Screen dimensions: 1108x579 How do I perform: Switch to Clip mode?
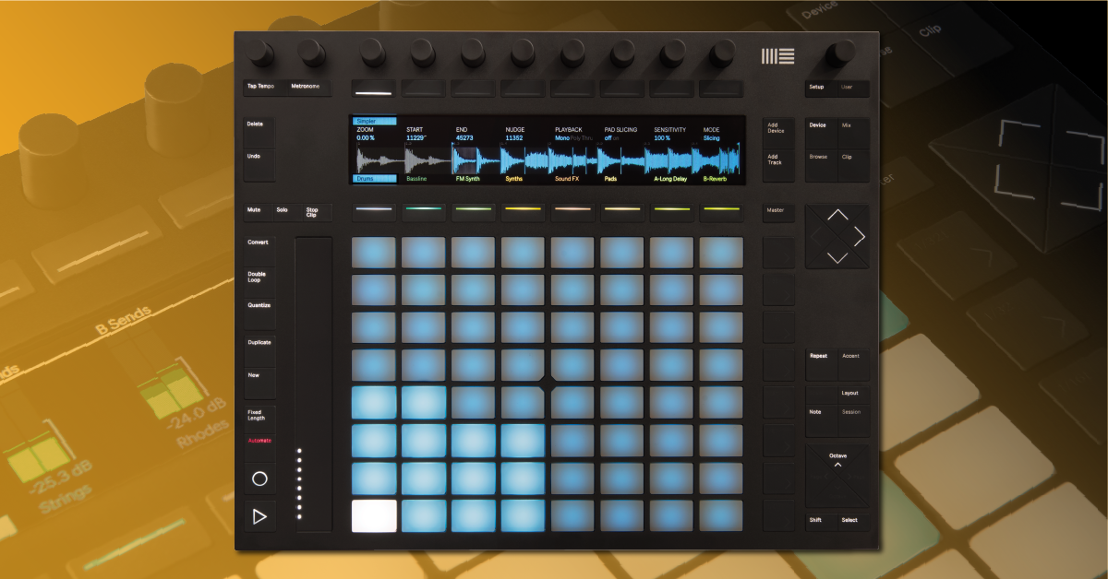(x=852, y=165)
